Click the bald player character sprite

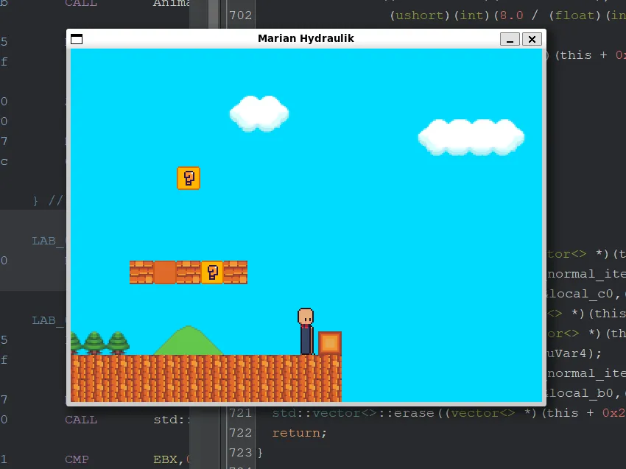coord(306,331)
